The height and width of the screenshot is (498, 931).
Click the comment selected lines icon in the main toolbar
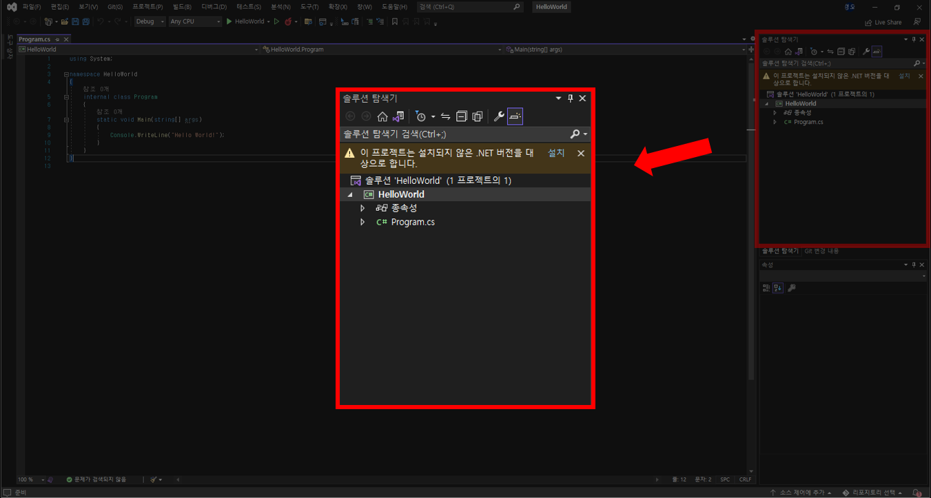tap(370, 21)
